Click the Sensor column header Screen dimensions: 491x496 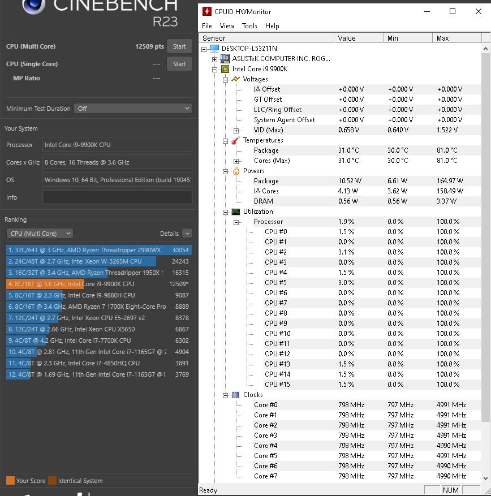(266, 38)
